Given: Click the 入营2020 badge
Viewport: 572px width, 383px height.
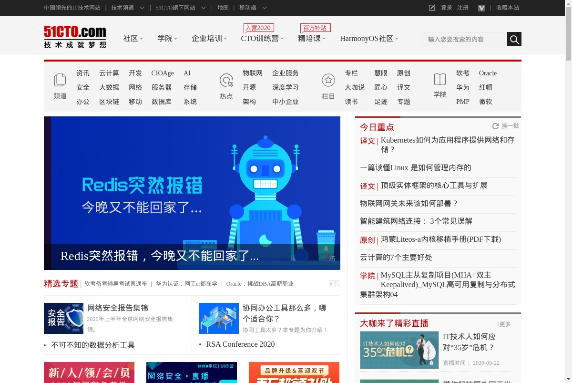Looking at the screenshot, I should (258, 28).
